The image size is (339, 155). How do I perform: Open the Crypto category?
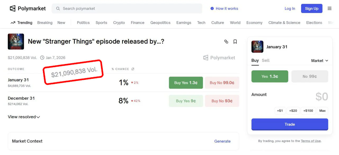tap(119, 23)
